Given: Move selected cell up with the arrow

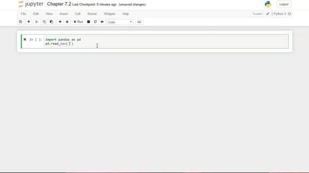Looking at the screenshot, I should click(x=60, y=22).
